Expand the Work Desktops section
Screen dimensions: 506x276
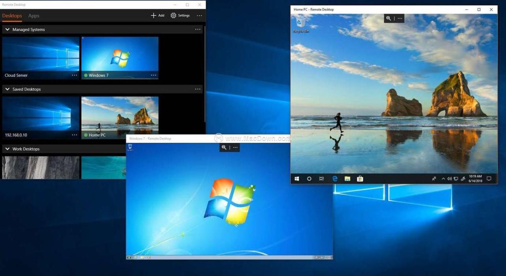7,148
